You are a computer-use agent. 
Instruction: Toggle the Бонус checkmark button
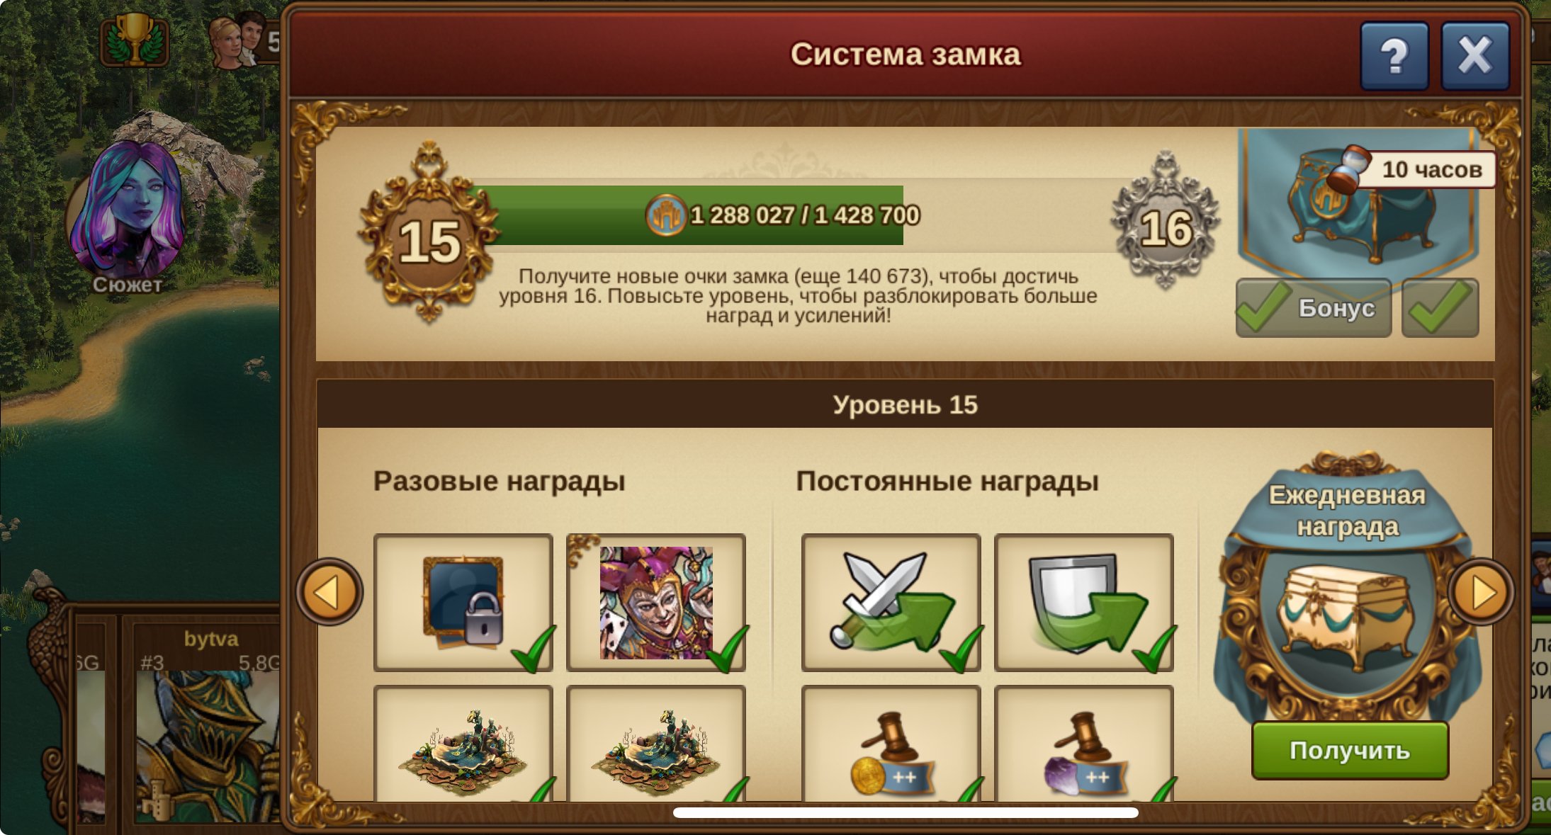pyautogui.click(x=1314, y=307)
